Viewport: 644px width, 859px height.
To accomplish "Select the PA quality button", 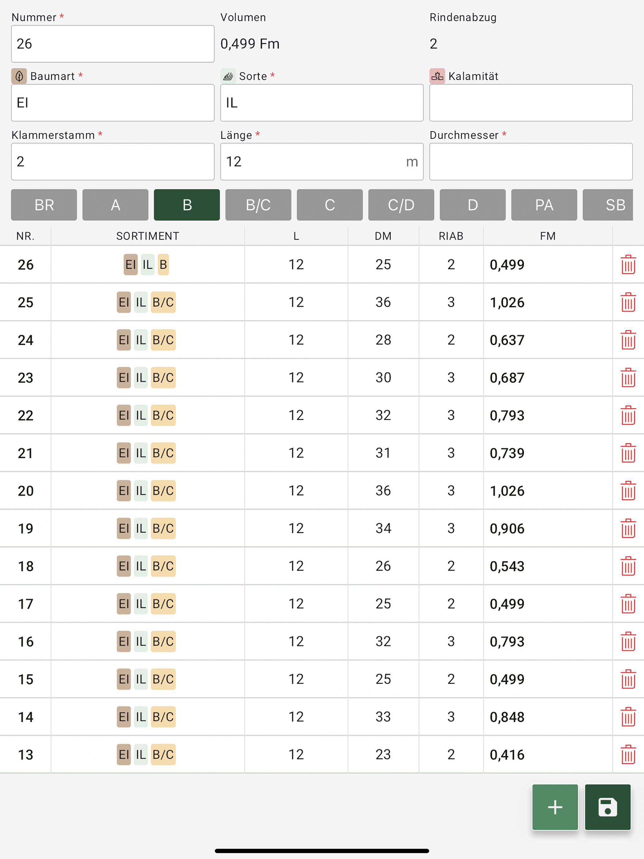I will (x=544, y=205).
